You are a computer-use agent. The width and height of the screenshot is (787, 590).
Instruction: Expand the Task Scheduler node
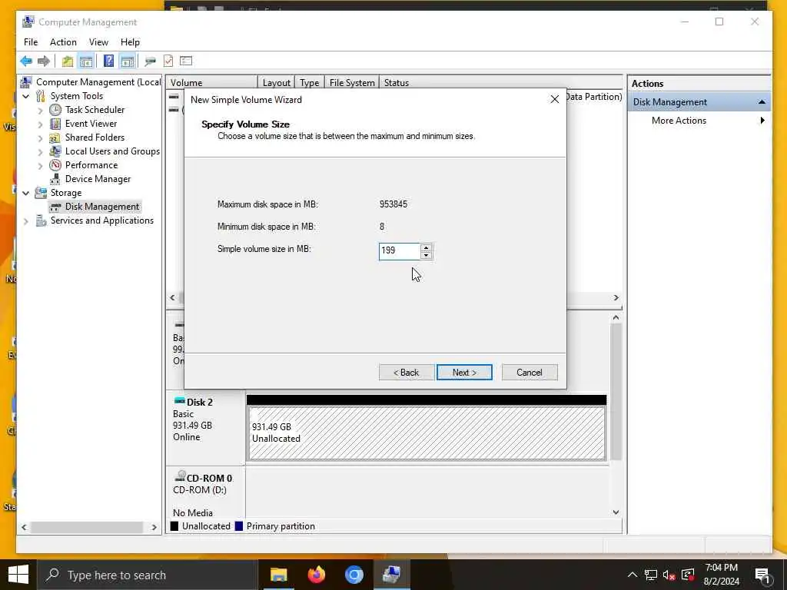[x=41, y=110]
